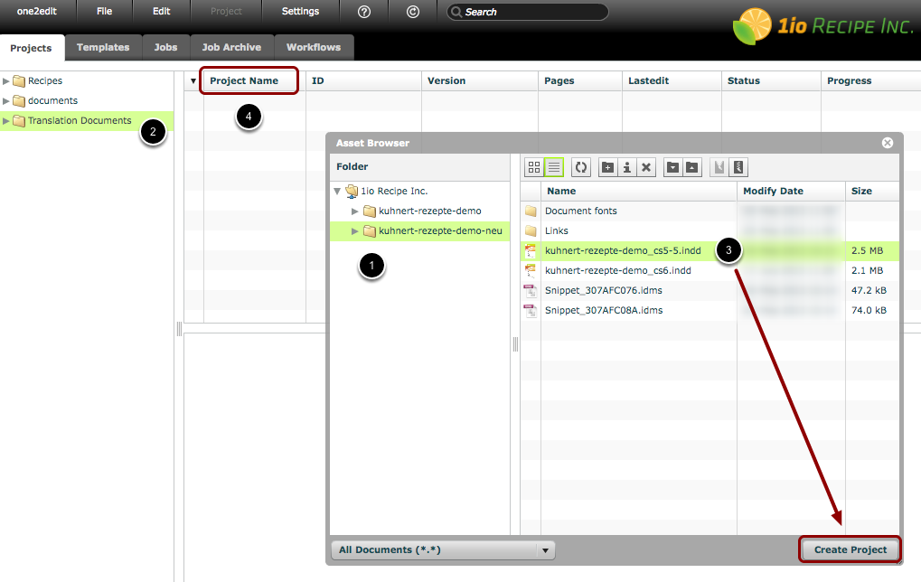Click the download folder icon
Viewport: 921px width, 582px height.
click(x=672, y=167)
